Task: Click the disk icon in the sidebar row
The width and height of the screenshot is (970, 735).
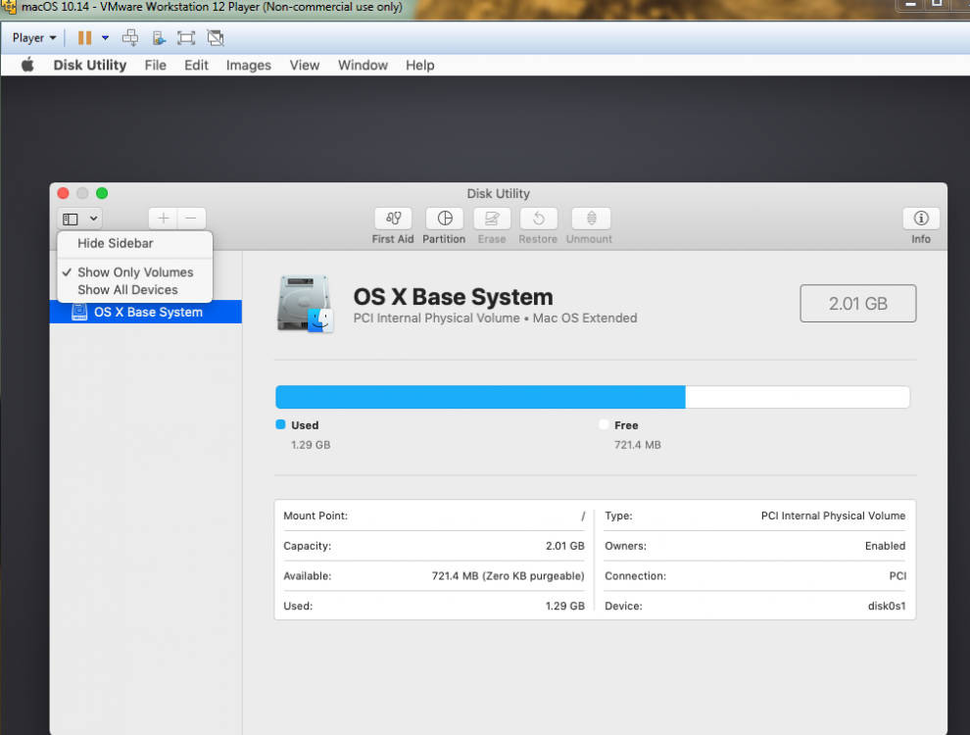Action: [x=79, y=312]
